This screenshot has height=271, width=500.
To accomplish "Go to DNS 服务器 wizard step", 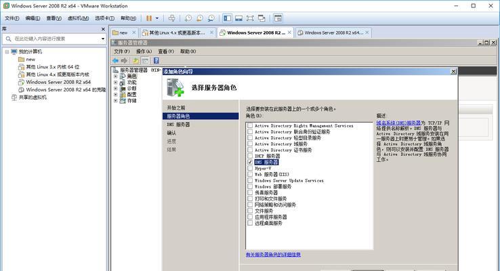I will (178, 125).
